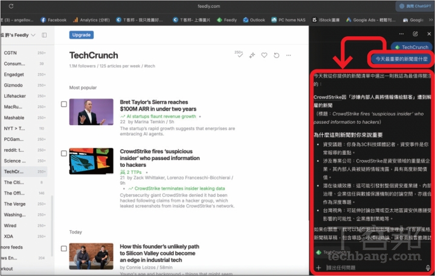Check the Bret Taylor's Sierra article checkbox

click(x=64, y=104)
